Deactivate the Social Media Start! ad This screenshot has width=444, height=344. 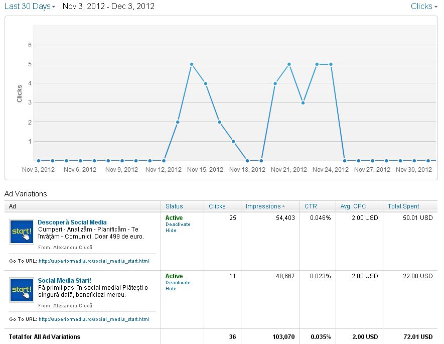pyautogui.click(x=178, y=283)
